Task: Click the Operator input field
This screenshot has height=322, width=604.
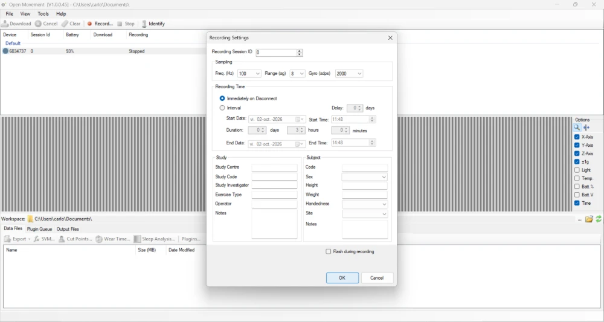Action: (x=274, y=204)
